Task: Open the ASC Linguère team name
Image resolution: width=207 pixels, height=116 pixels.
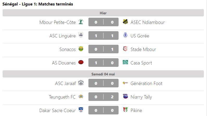Action: tap(62, 36)
